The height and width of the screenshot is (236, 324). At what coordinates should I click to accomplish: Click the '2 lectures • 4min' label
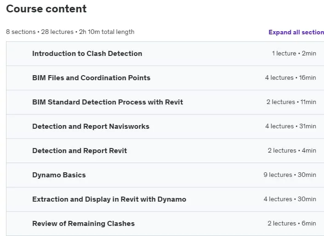coord(292,151)
